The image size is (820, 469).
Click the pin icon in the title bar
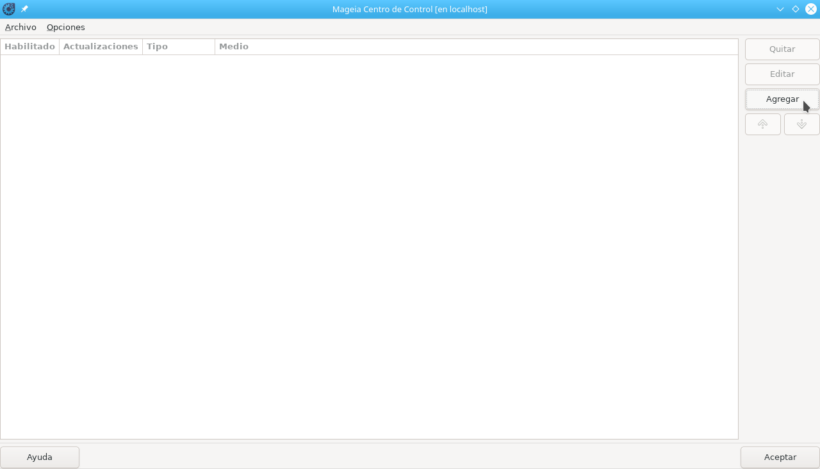(x=24, y=9)
